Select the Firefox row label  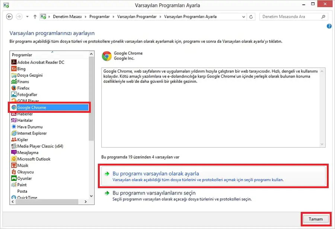coord(23,88)
